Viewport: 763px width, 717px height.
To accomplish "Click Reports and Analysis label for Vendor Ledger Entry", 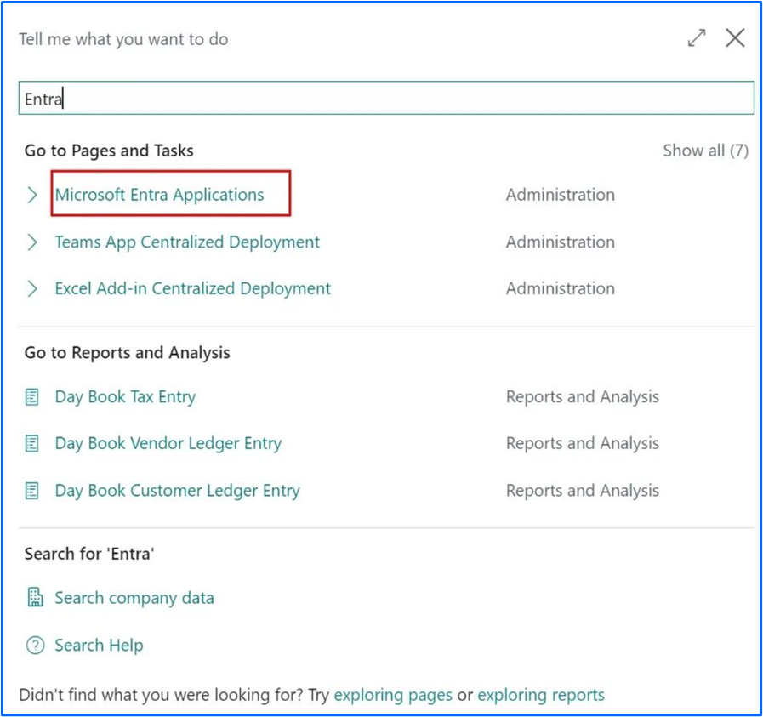I will coord(583,444).
